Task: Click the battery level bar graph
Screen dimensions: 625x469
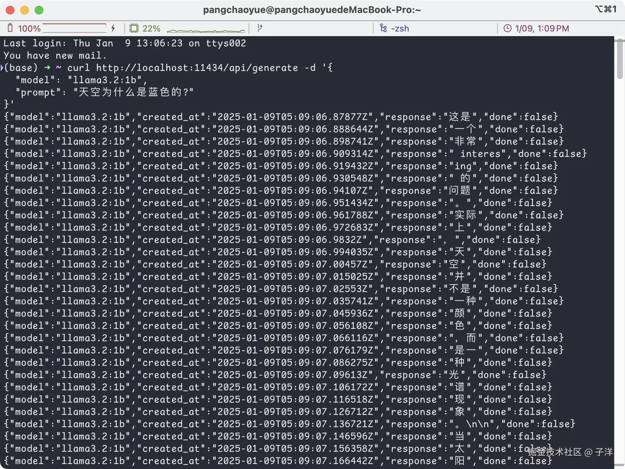Action: 74,28
